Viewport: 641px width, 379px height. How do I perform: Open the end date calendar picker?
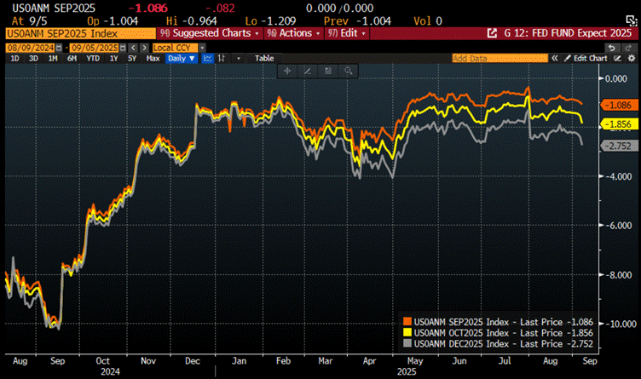click(x=123, y=48)
